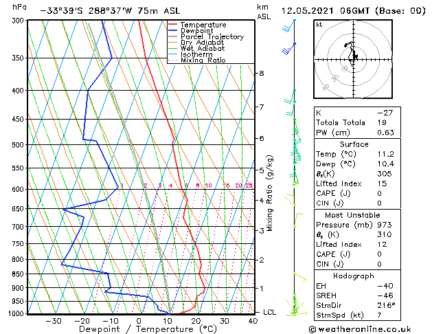Click the gray Parcel Trajectory legend swatch
The height and width of the screenshot is (334, 432).
coord(172,36)
